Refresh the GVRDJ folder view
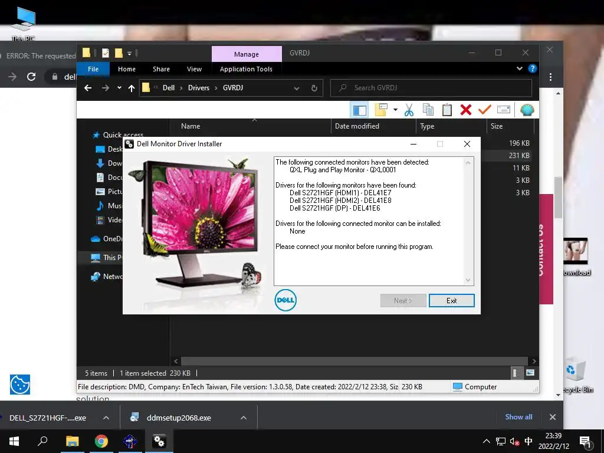The width and height of the screenshot is (604, 453). click(x=314, y=88)
